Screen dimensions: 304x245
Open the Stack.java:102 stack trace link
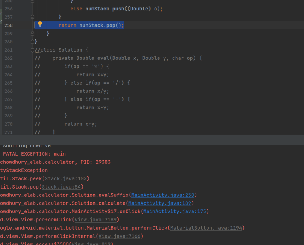[x=66, y=178]
